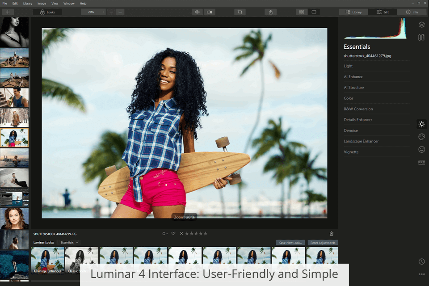429x286 pixels.
Task: Switch to gallery grid view
Action: (302, 12)
